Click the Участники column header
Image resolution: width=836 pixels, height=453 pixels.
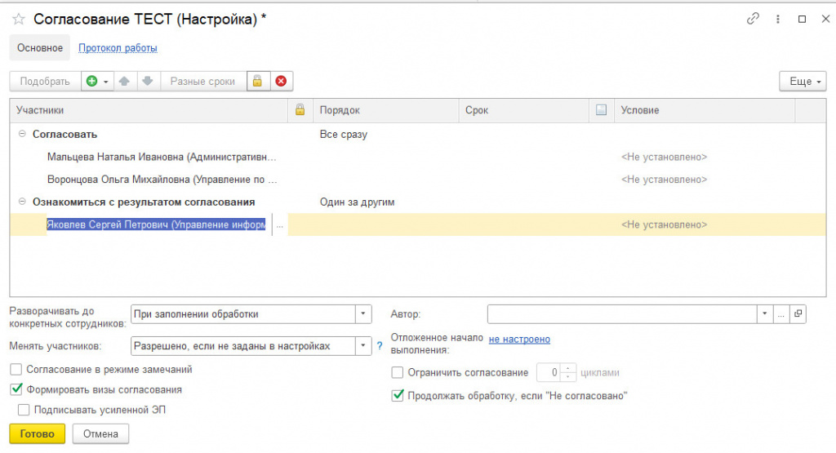(149, 110)
